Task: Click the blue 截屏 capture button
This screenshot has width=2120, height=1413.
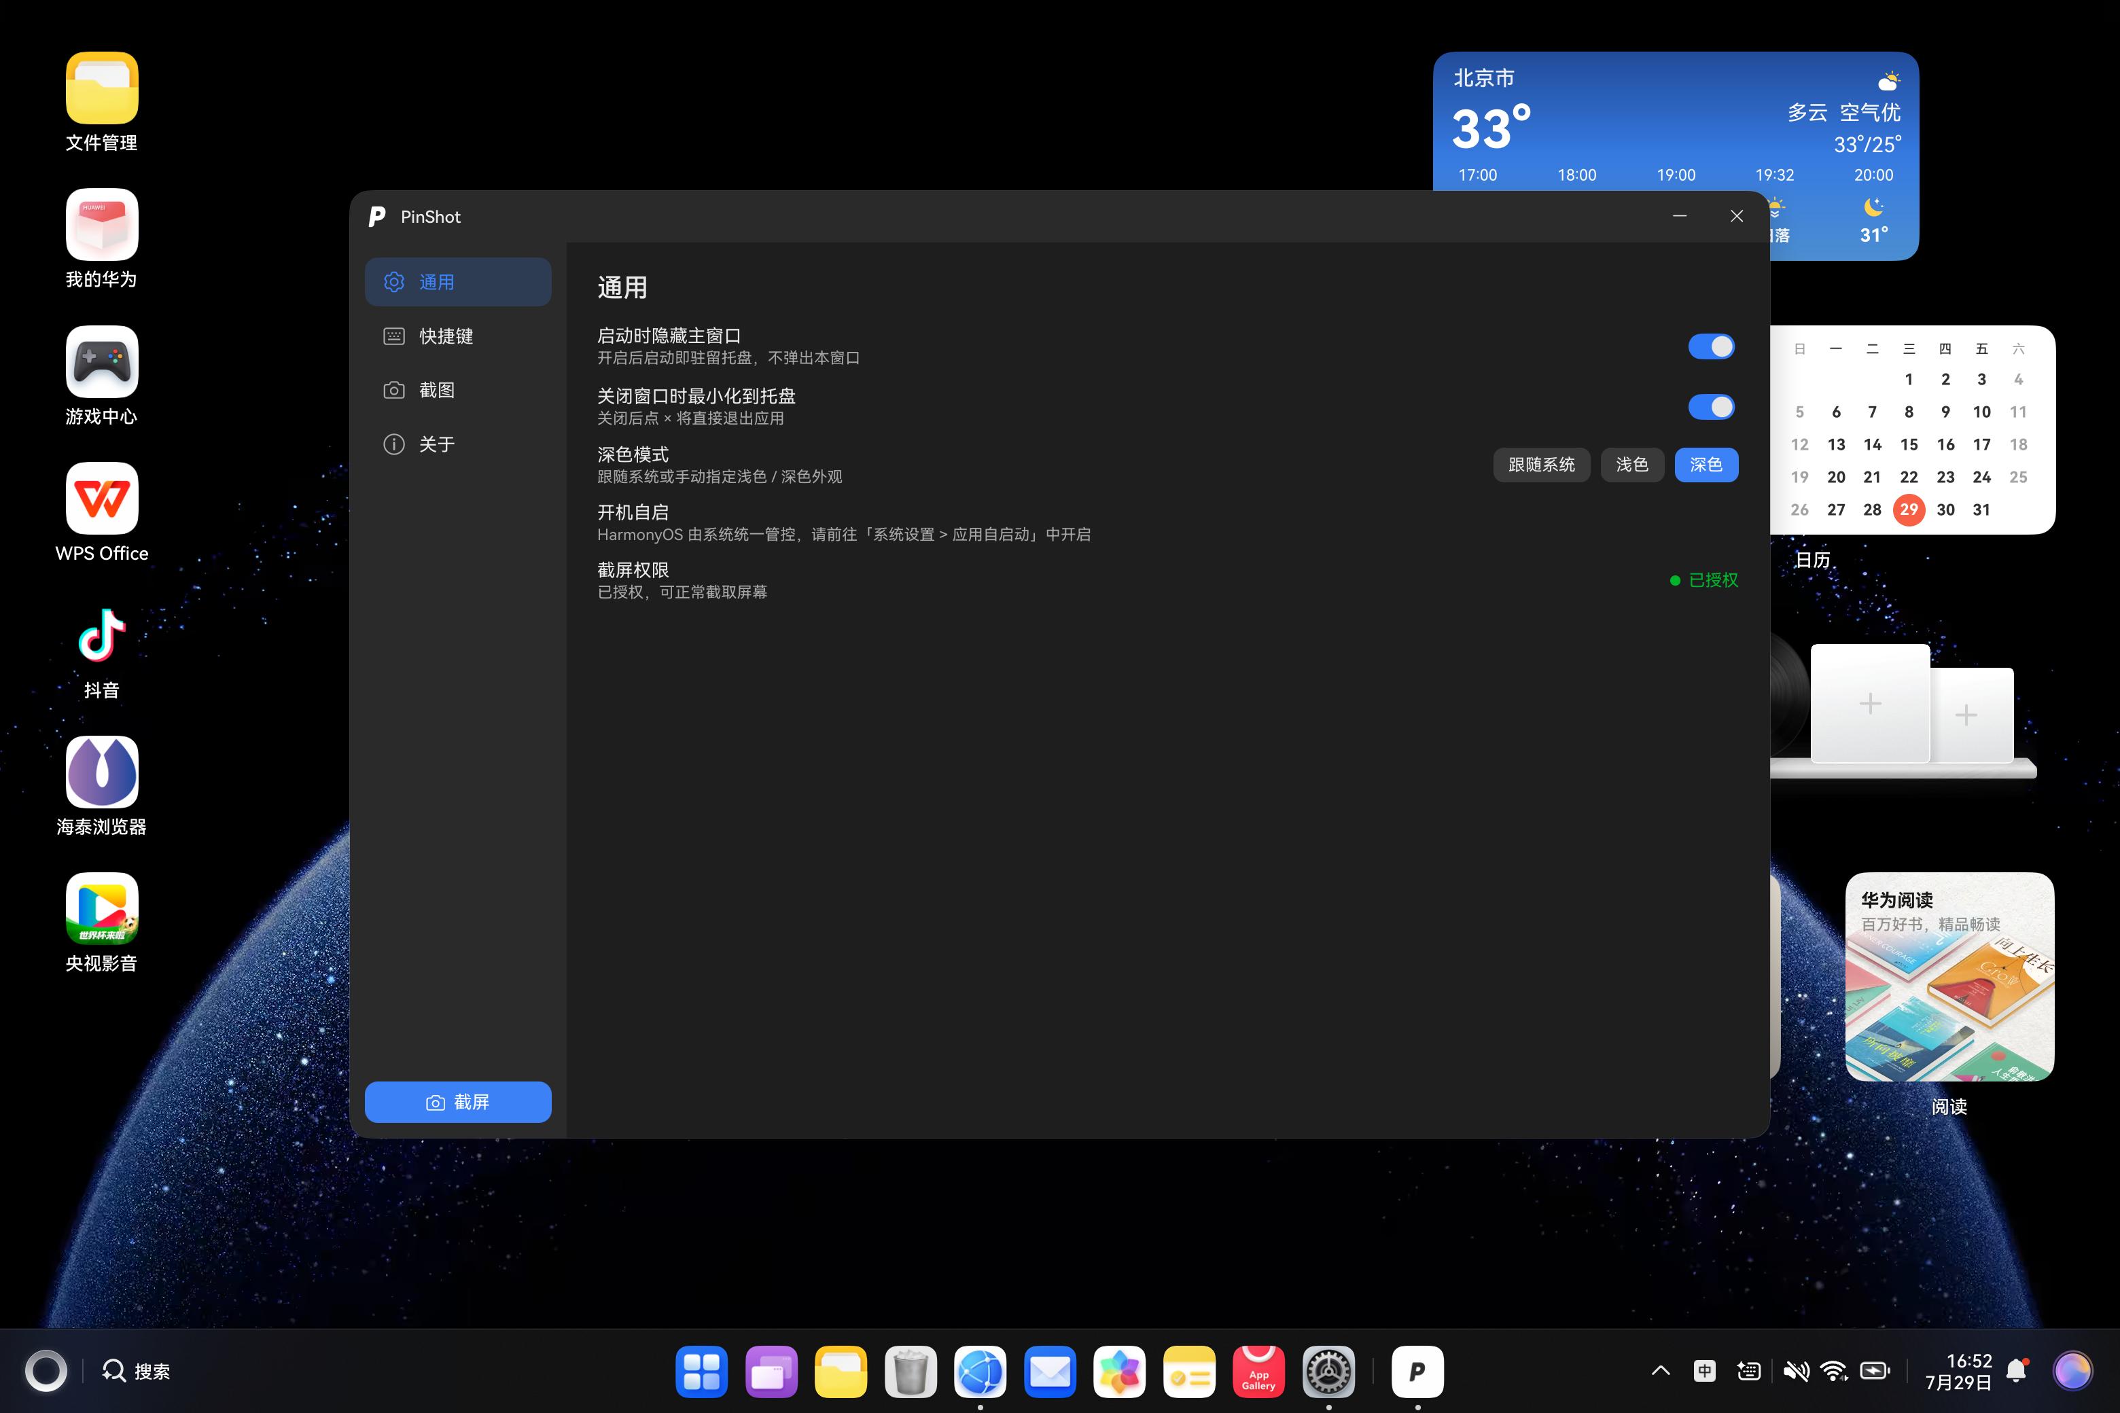Action: click(458, 1102)
